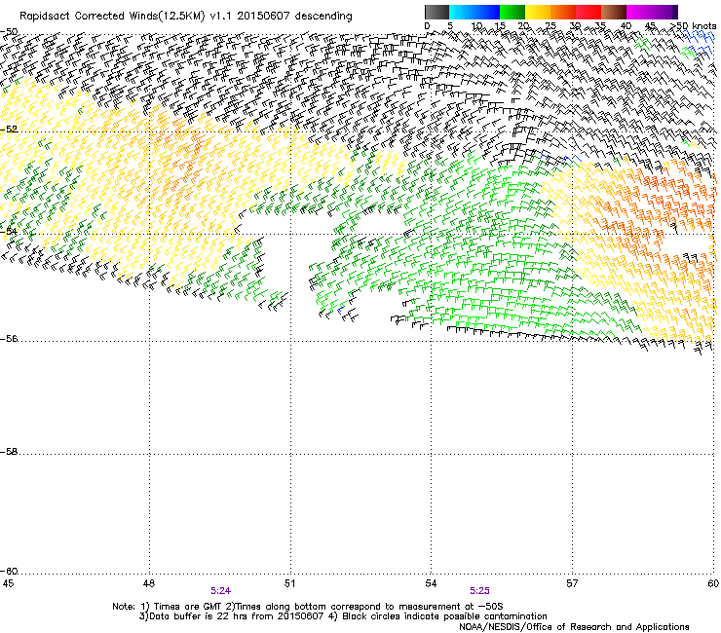
Task: Click the purple 5:24 time marker
Action: 221,591
